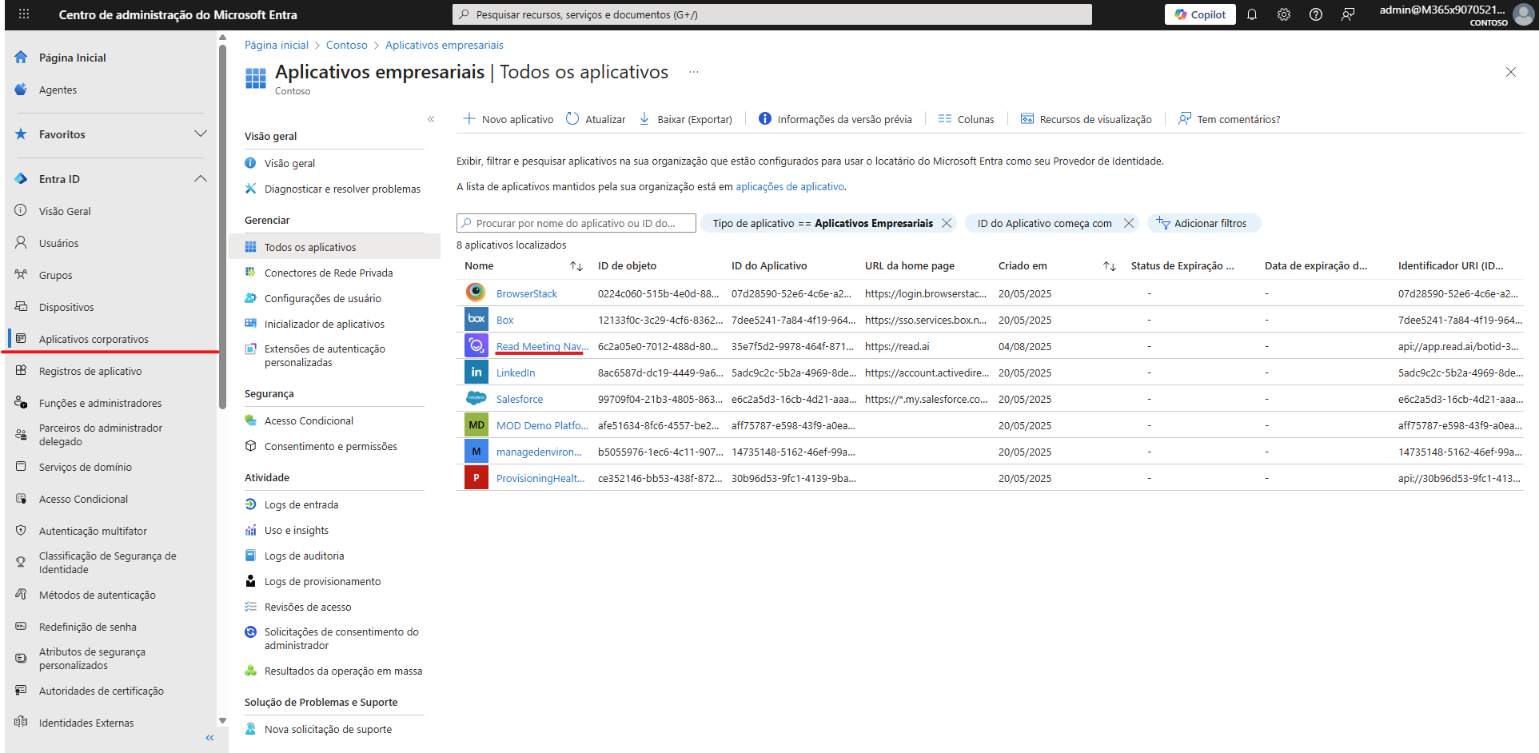1539x753 pixels.
Task: Click the Atualizar refresh icon
Action: [572, 119]
